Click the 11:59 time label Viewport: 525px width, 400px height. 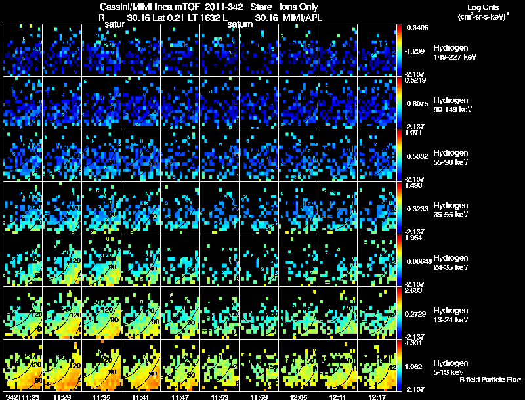259,397
